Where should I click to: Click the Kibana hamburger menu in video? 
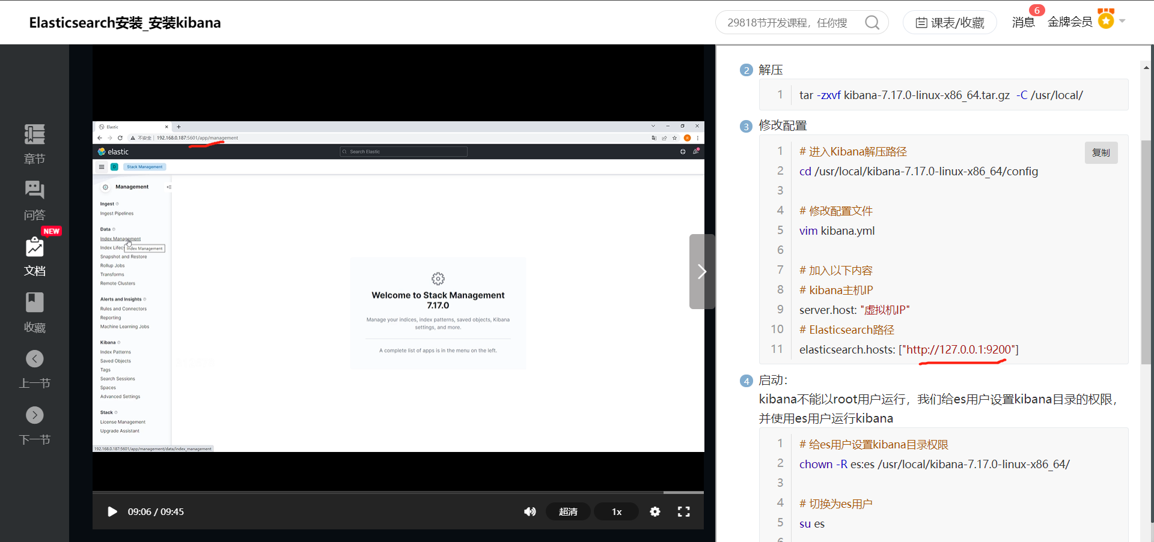tap(102, 167)
